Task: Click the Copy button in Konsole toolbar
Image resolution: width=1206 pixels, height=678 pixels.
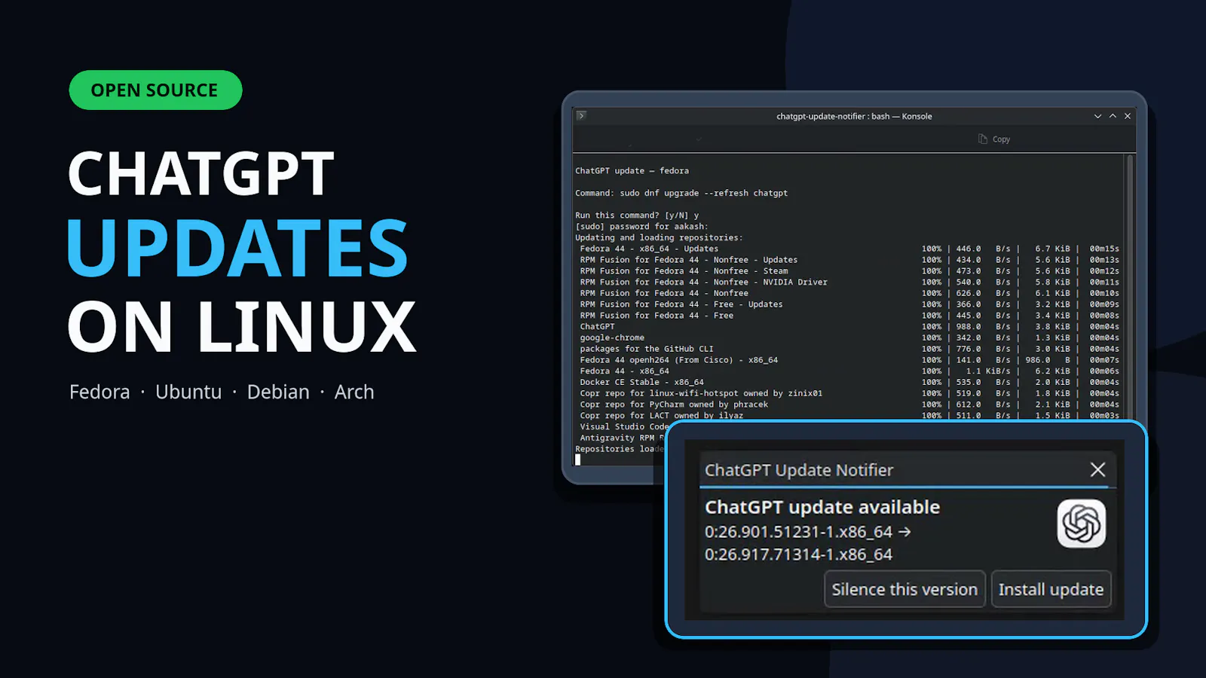Action: pyautogui.click(x=994, y=139)
